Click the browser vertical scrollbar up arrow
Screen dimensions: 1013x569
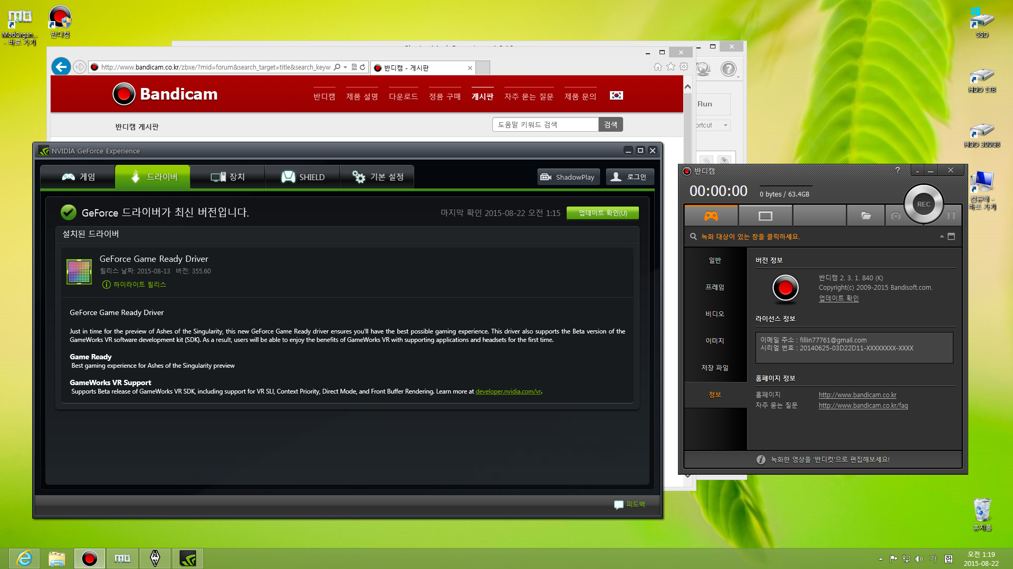[x=687, y=86]
